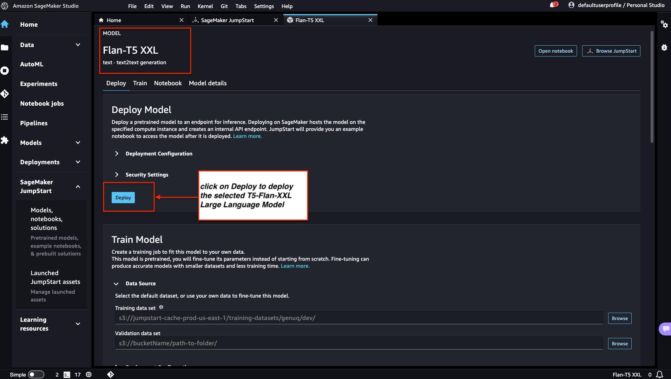This screenshot has width=671, height=379.
Task: Open the Kernel menu
Action: (205, 6)
